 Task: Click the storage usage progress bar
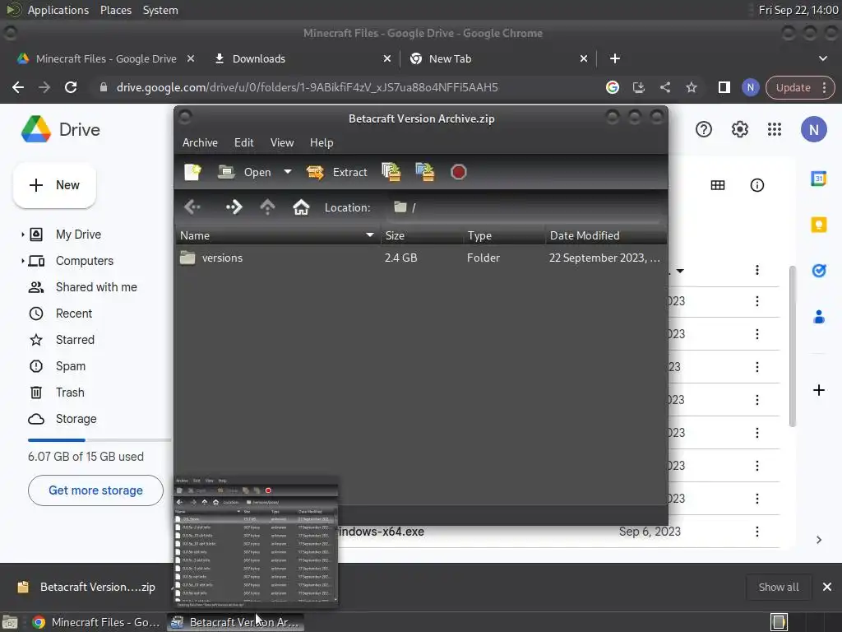coord(99,440)
